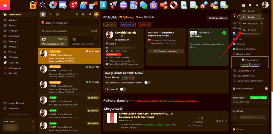This screenshot has height=134, width=273.
Task: Open the blue gear with code badge icon
Action: pyautogui.click(x=53, y=5)
